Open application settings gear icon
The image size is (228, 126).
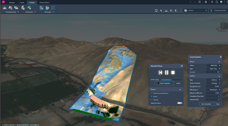(206, 2)
